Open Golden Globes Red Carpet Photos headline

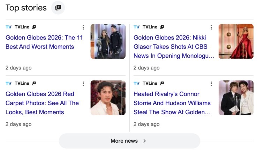(42, 103)
